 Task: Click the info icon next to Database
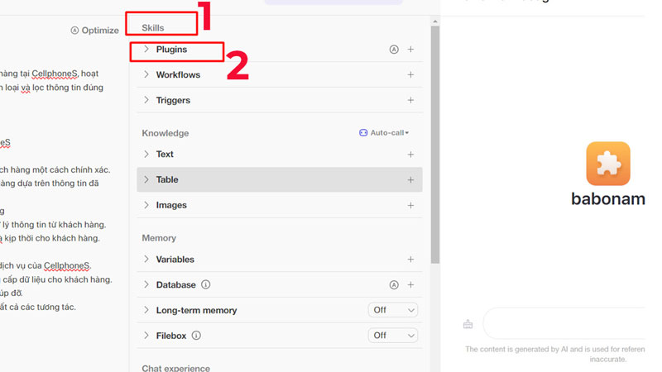tap(206, 285)
